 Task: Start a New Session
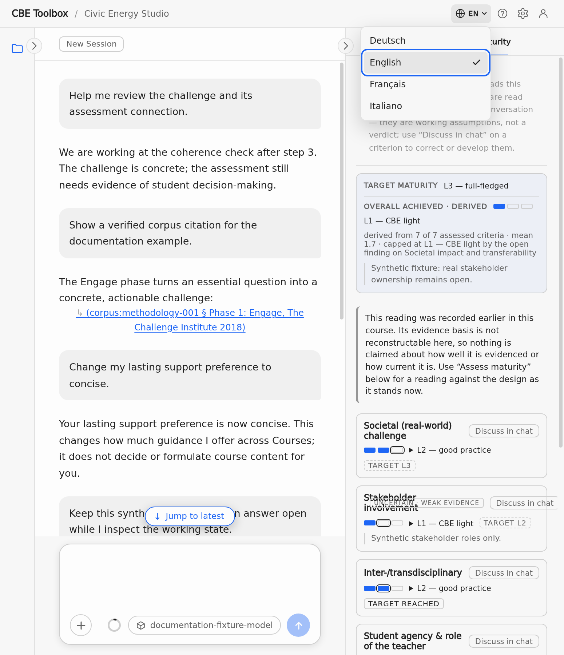pos(91,44)
